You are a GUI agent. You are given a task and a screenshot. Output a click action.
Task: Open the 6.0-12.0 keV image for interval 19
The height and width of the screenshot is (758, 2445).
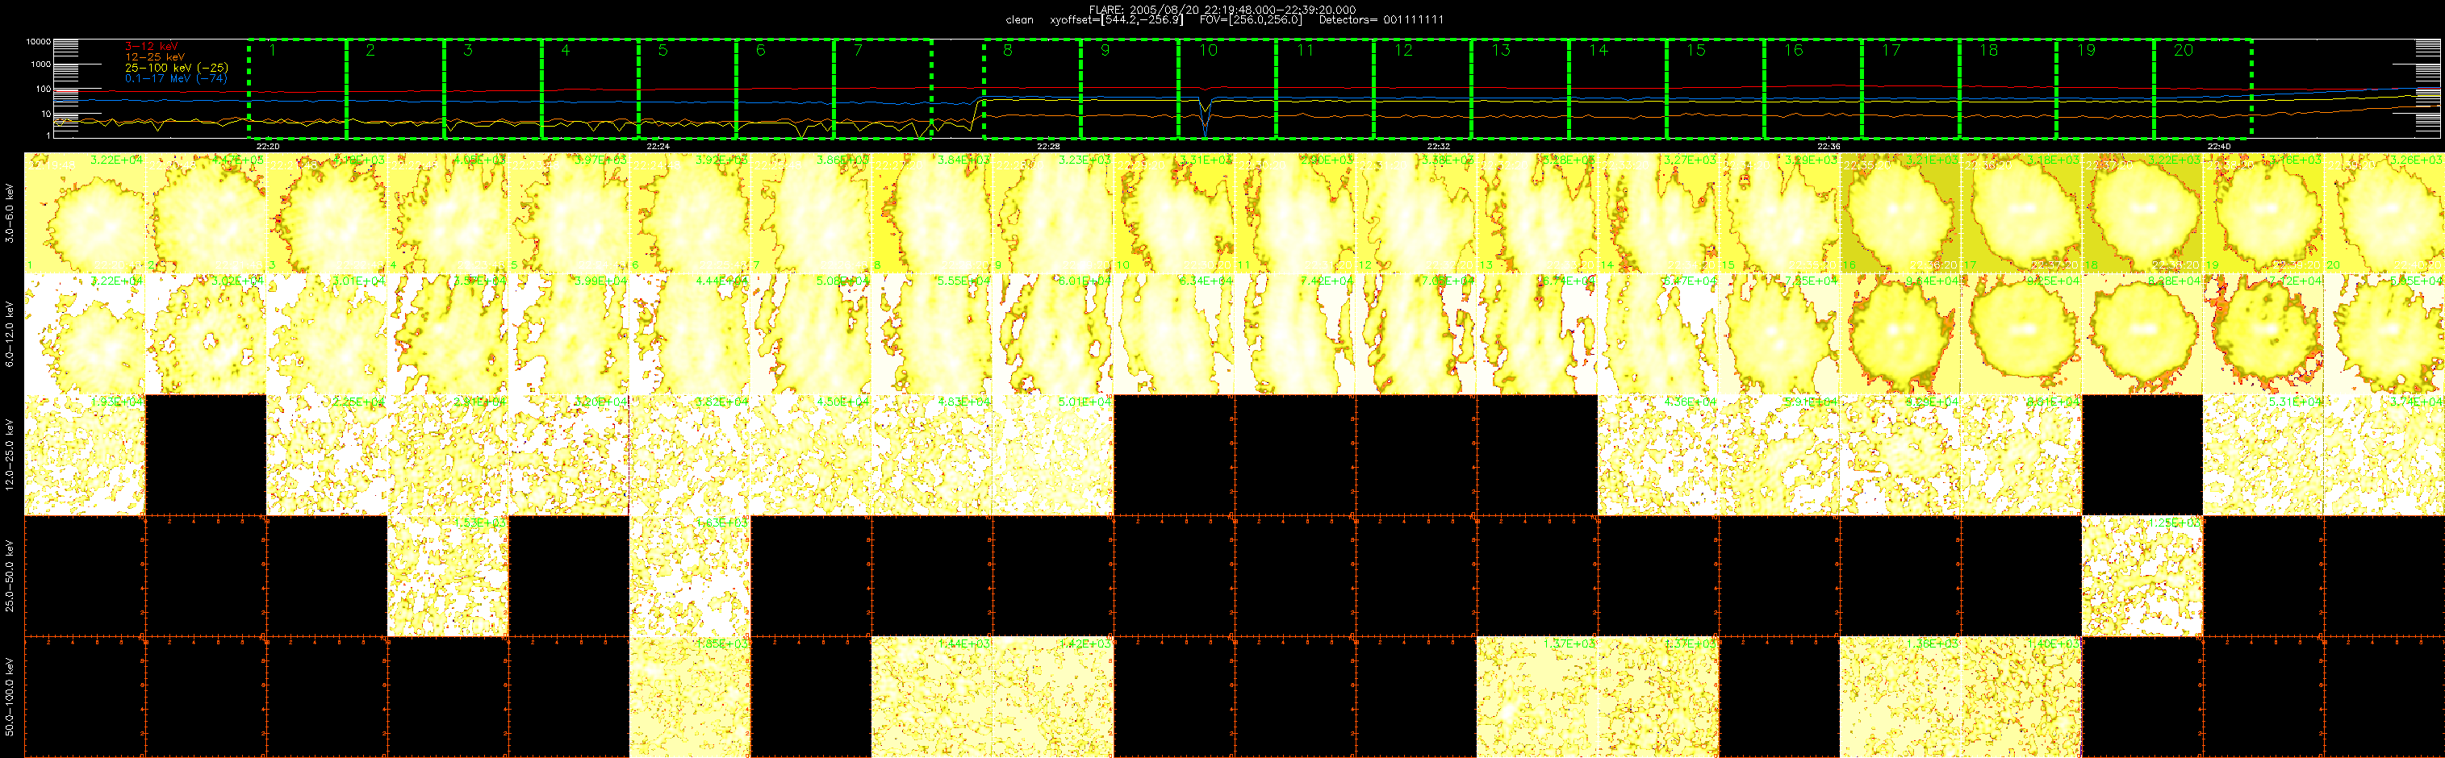click(2263, 334)
